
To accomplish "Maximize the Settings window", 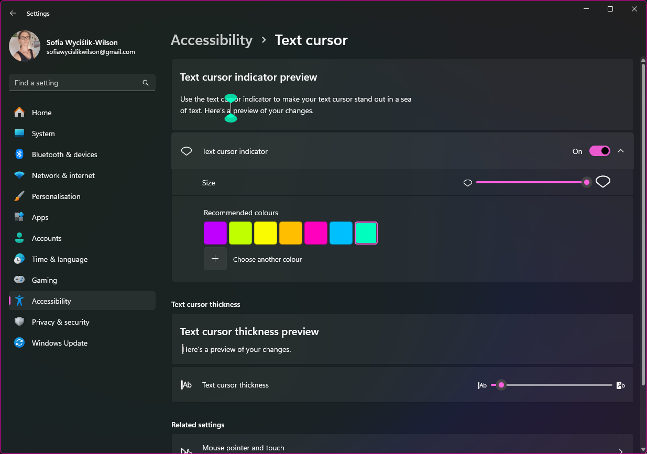I will pyautogui.click(x=610, y=9).
